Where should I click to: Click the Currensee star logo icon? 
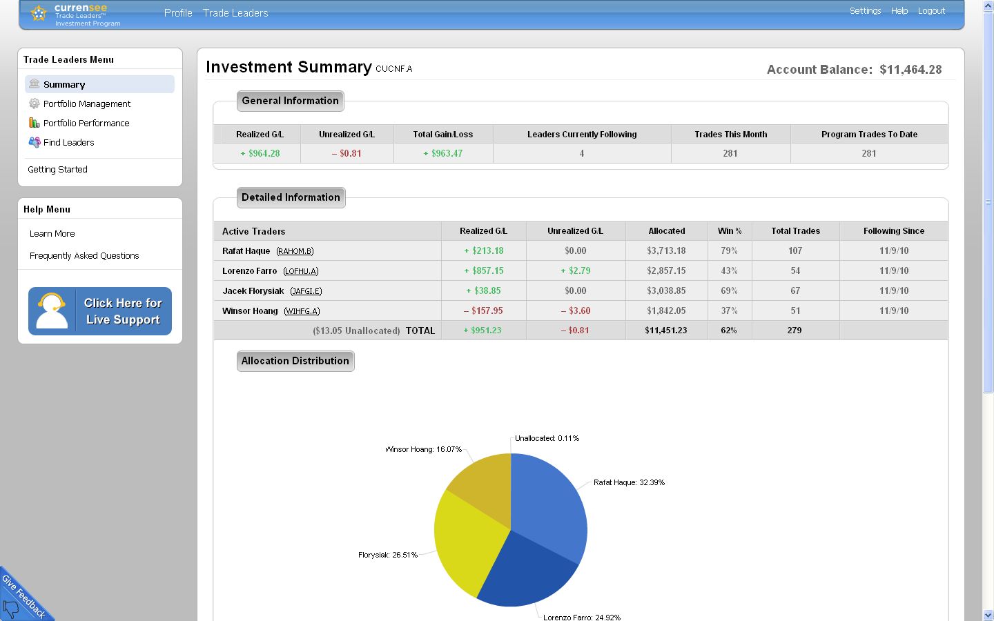pos(39,13)
